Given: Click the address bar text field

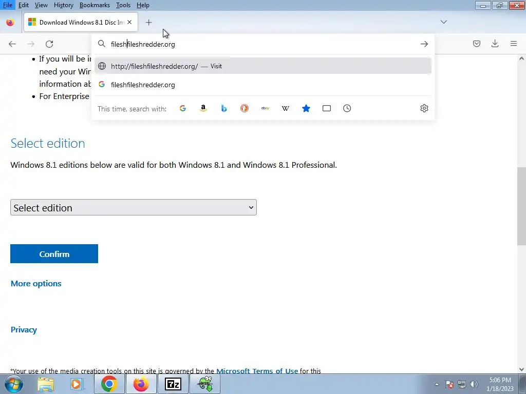Looking at the screenshot, I should 264,44.
